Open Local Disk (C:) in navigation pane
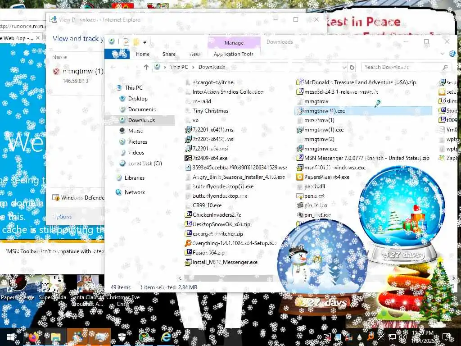The width and height of the screenshot is (461, 346). (x=145, y=164)
